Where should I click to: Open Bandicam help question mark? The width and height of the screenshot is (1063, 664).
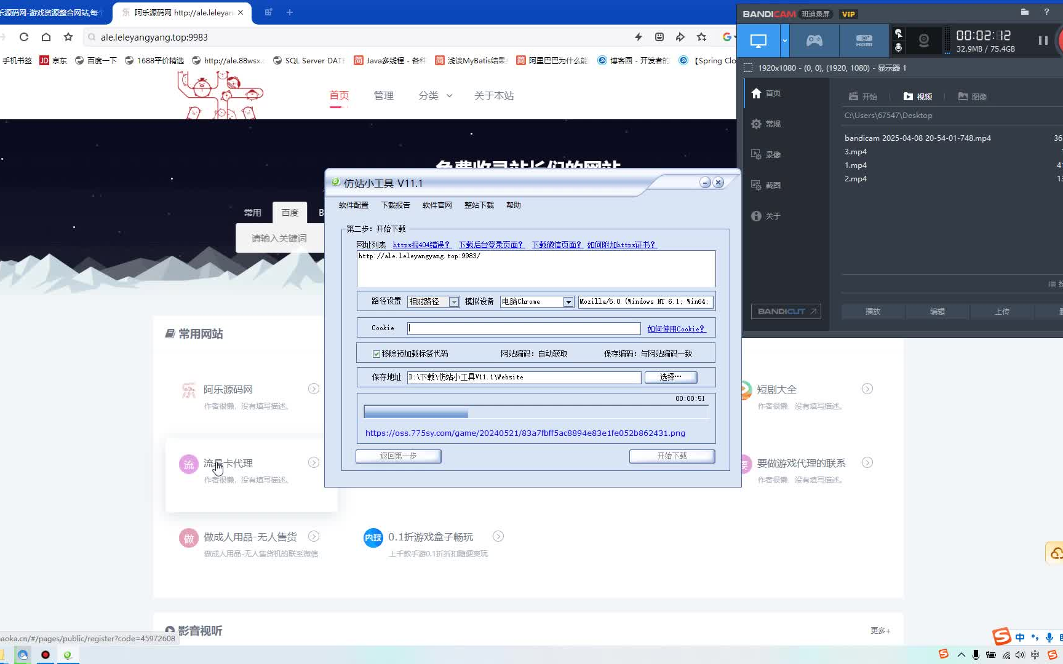[x=1046, y=12]
